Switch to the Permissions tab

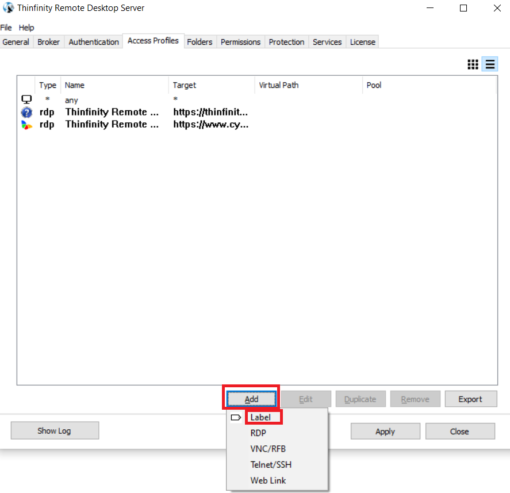click(x=240, y=41)
